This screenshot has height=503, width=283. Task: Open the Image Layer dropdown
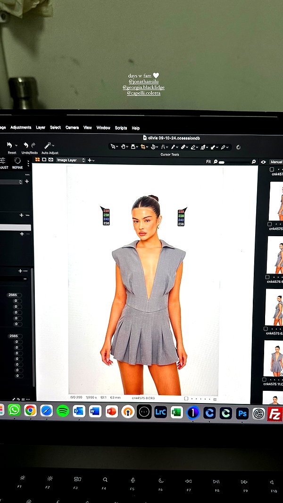coord(71,160)
